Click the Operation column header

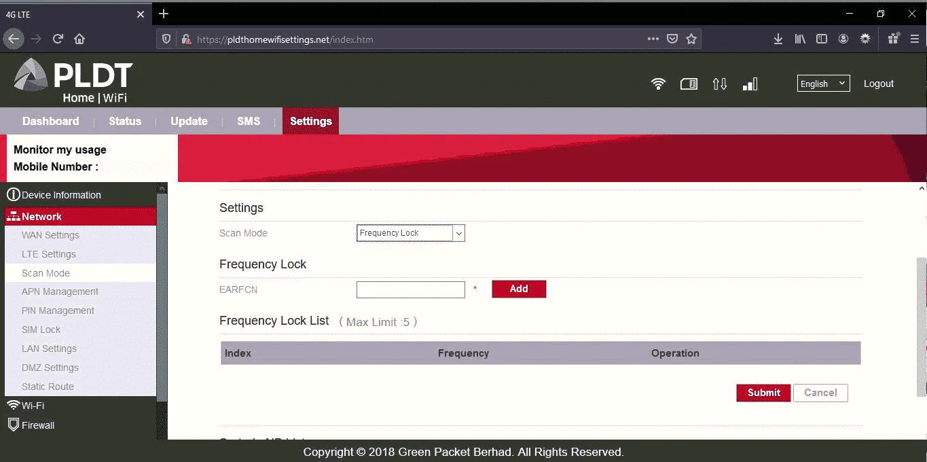(675, 353)
